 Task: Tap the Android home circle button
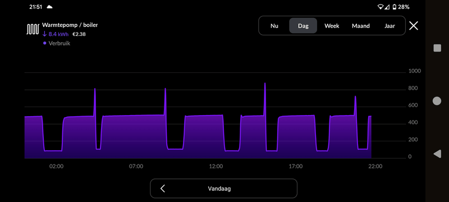click(437, 100)
